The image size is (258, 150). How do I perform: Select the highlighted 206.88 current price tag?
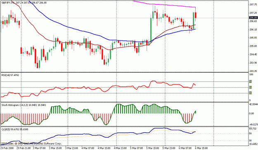tap(253, 18)
